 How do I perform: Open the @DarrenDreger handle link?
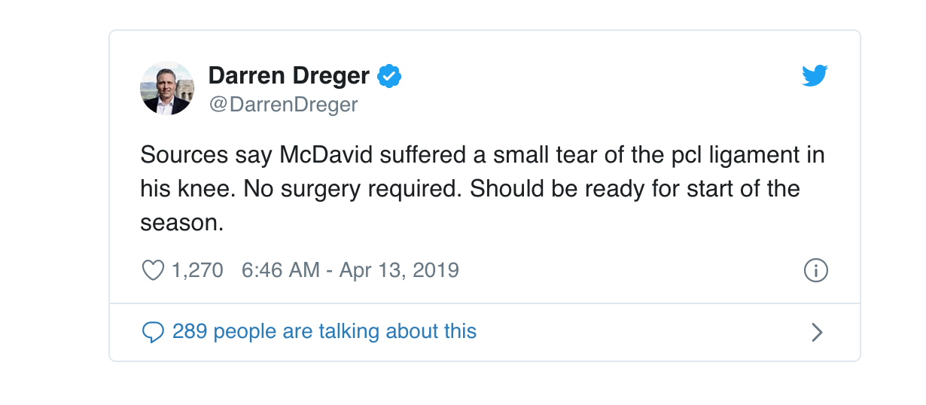click(283, 104)
